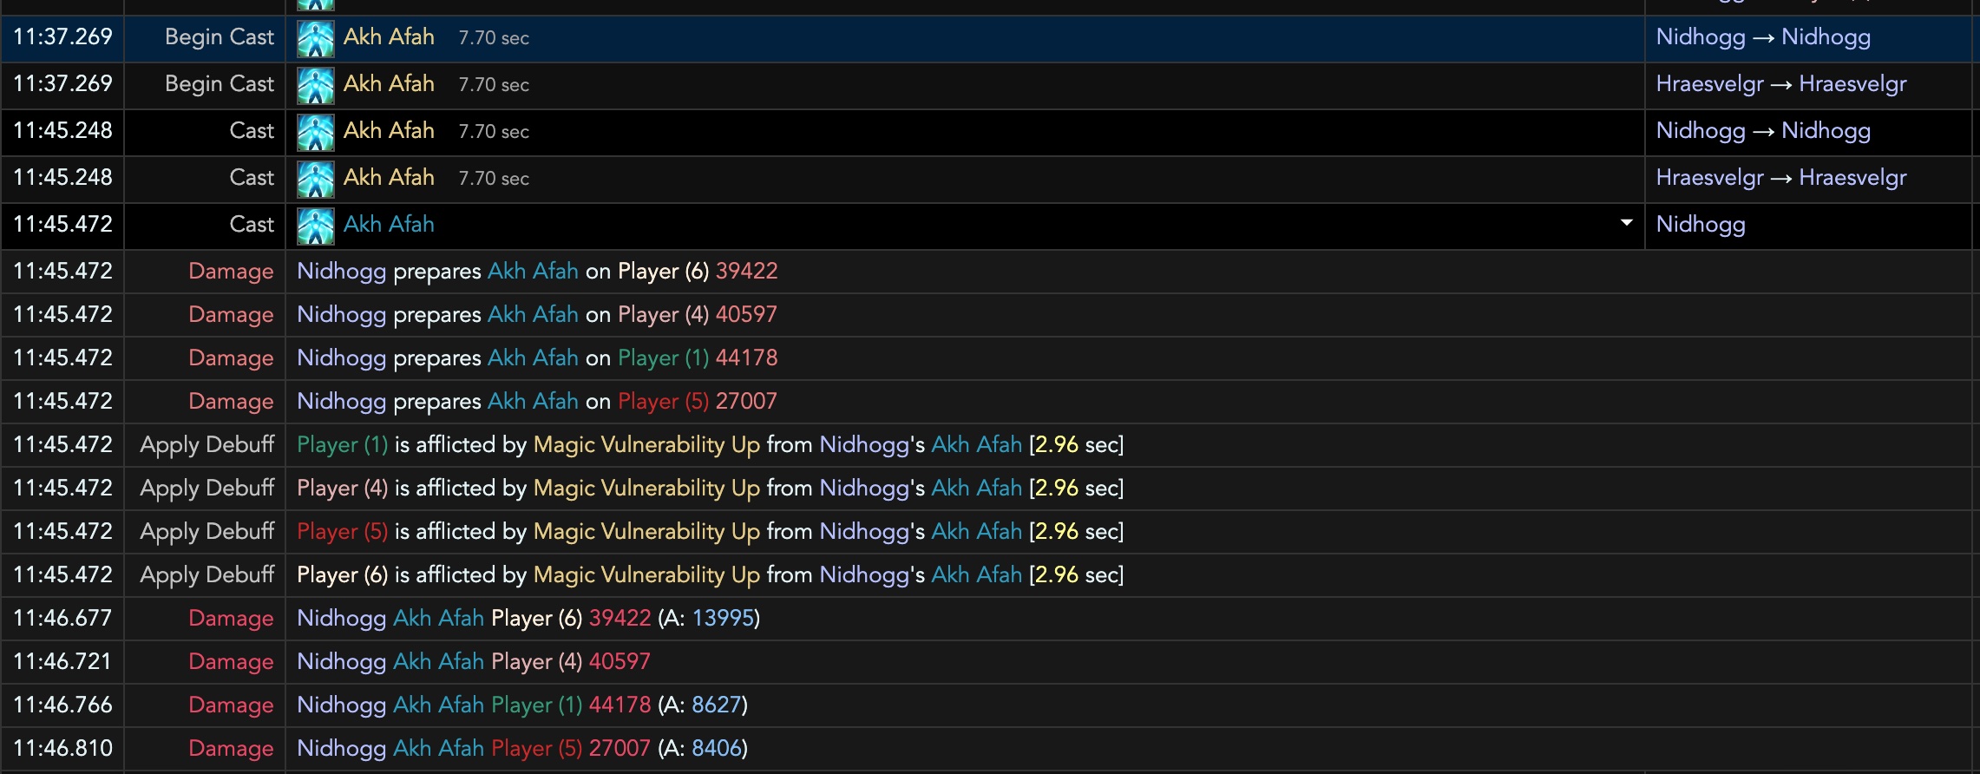Click Player (1) starting its Apply Debuff row
Viewport: 1980px width, 774px height.
[342, 445]
